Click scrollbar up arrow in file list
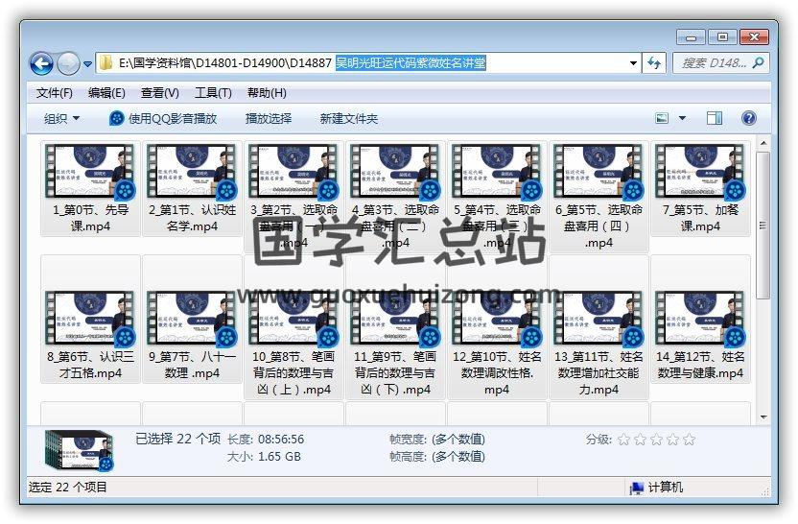The image size is (798, 524). [763, 143]
